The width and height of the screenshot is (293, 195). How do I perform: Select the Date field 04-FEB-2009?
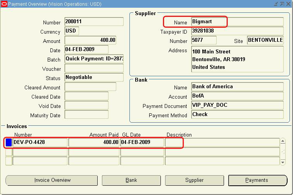pyautogui.click(x=86, y=50)
